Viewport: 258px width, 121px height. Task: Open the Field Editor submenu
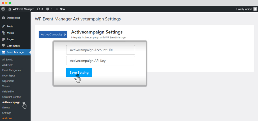coord(8,92)
